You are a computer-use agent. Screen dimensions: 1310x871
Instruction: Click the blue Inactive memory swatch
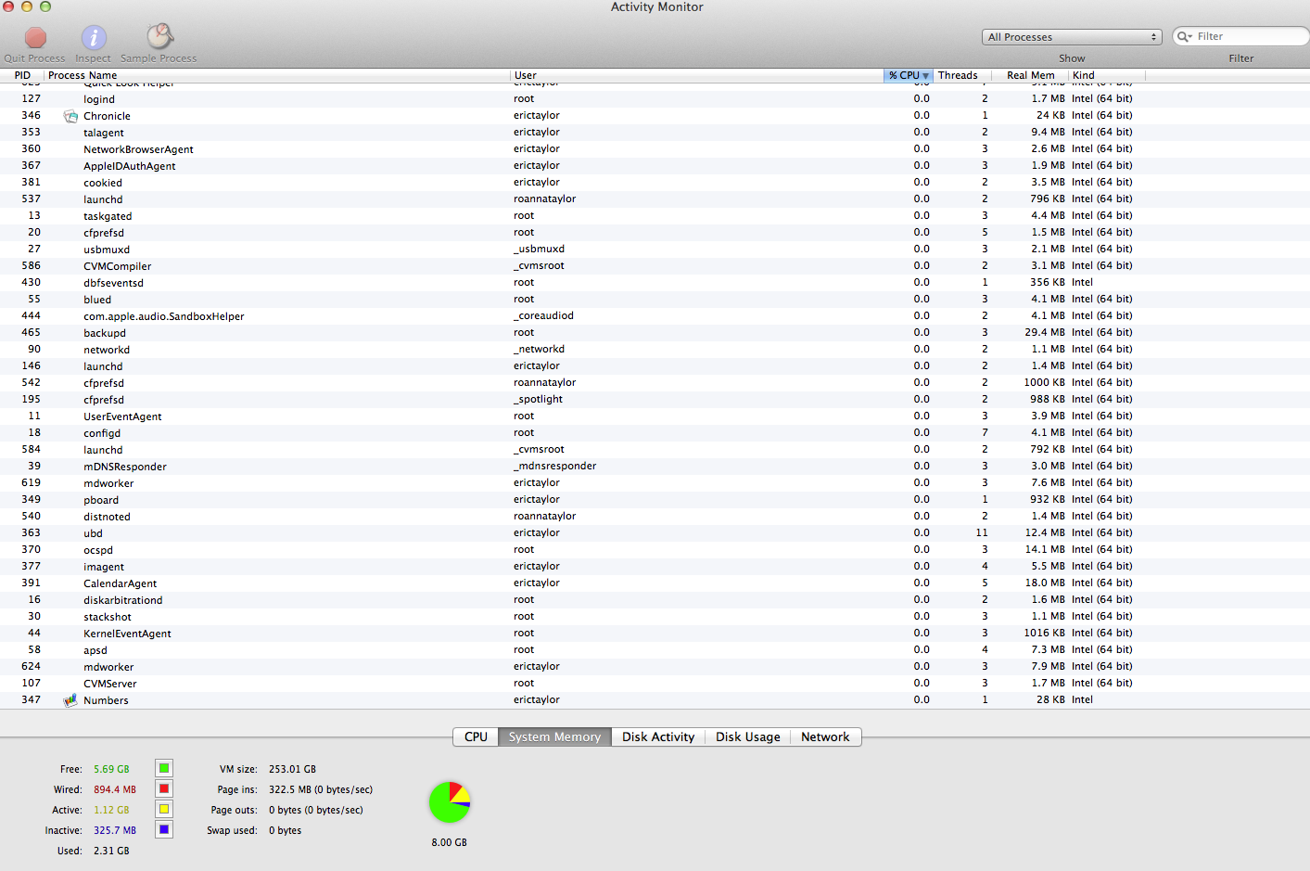click(x=164, y=829)
